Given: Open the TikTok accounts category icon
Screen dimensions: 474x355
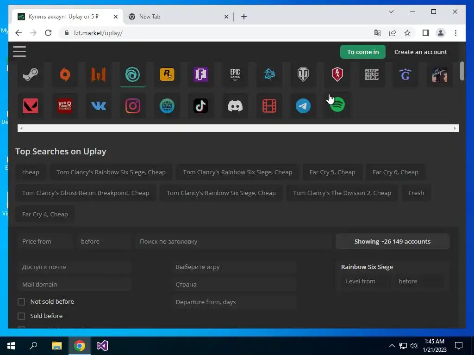Looking at the screenshot, I should click(201, 106).
